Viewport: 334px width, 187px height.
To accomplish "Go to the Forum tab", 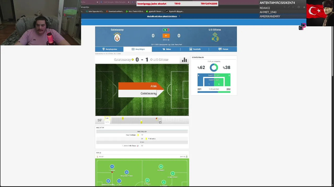I will coord(223,49).
